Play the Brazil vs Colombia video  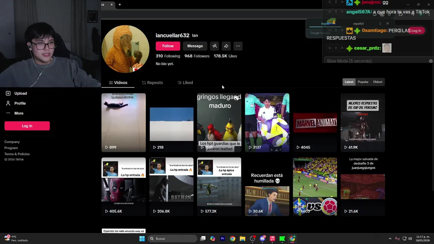[315, 186]
